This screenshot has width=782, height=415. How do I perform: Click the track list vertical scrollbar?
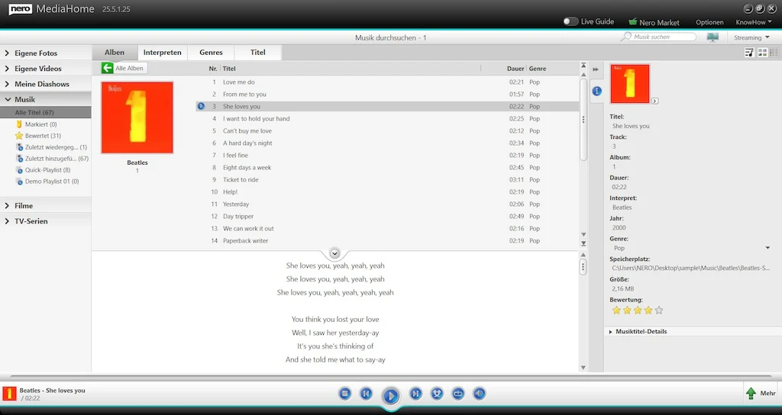coord(583,118)
